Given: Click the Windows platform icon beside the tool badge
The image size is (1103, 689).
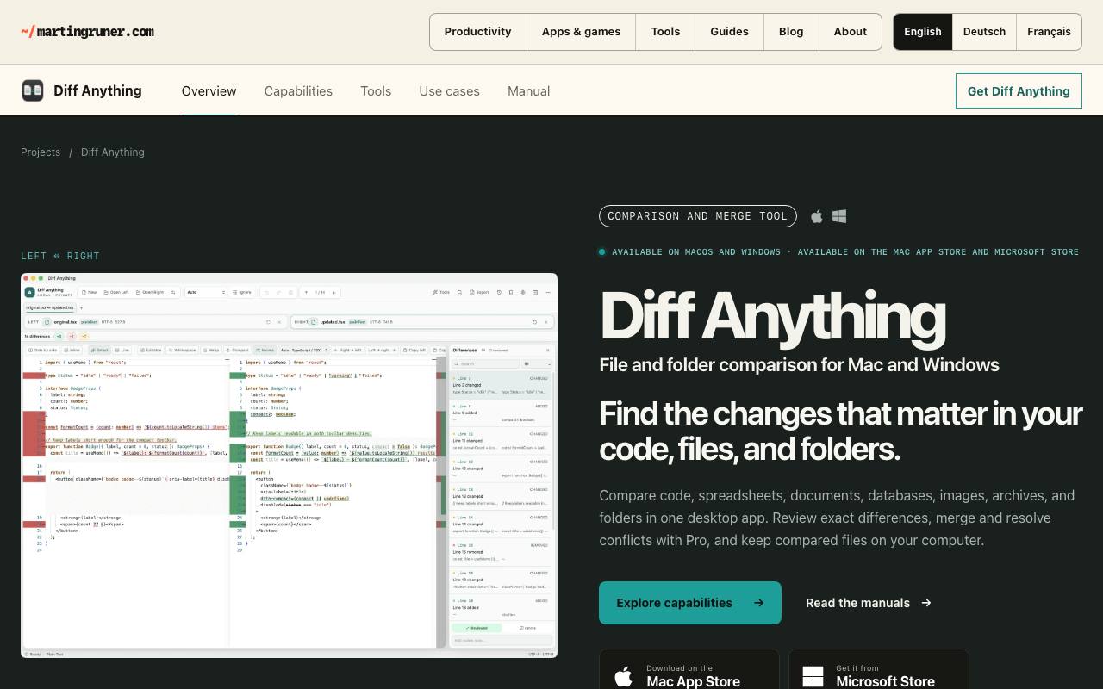Looking at the screenshot, I should click(839, 216).
